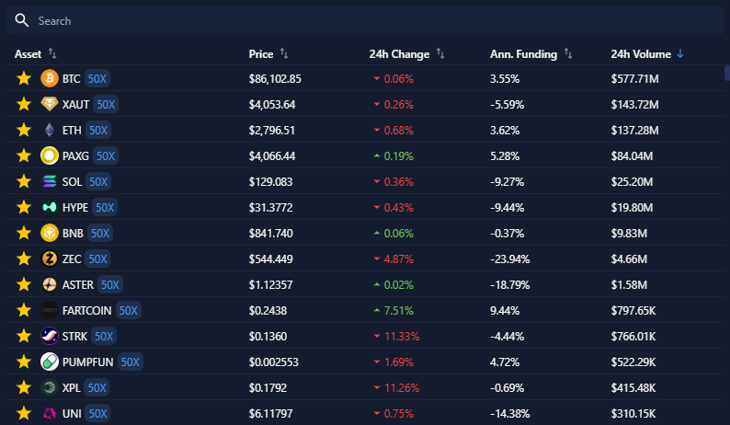Click the Starknet STRK icon
Viewport: 730px width, 425px height.
[50, 336]
